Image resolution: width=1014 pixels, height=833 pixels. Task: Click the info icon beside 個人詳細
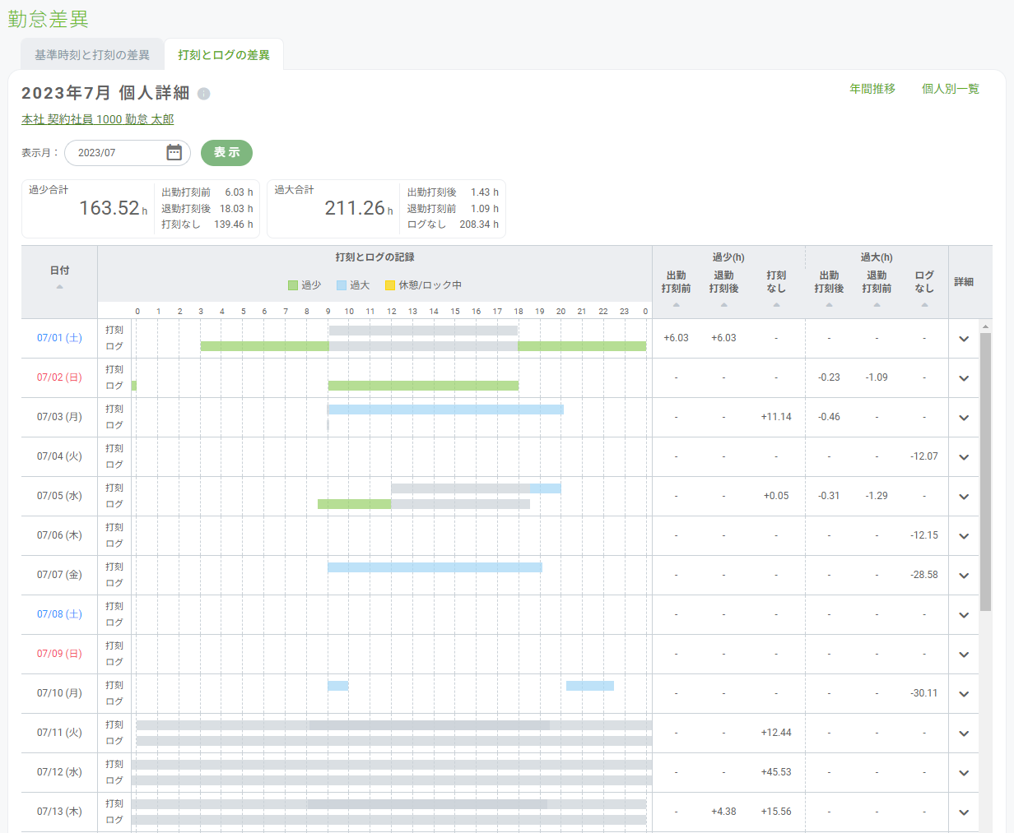pos(204,94)
